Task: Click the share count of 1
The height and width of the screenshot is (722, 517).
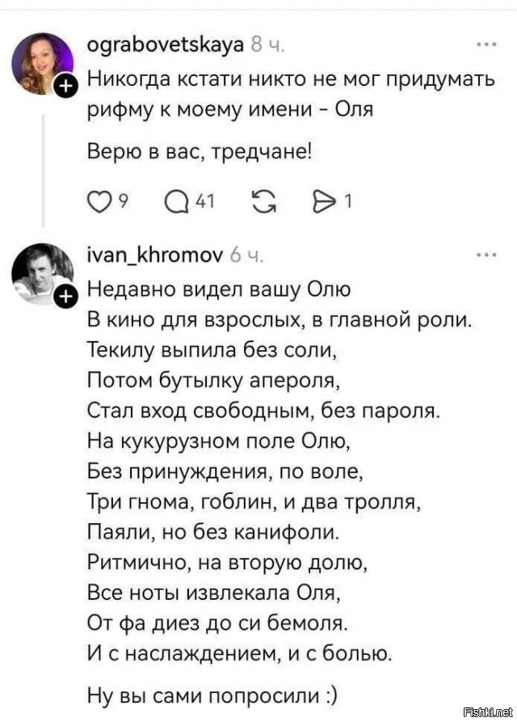Action: (x=347, y=203)
